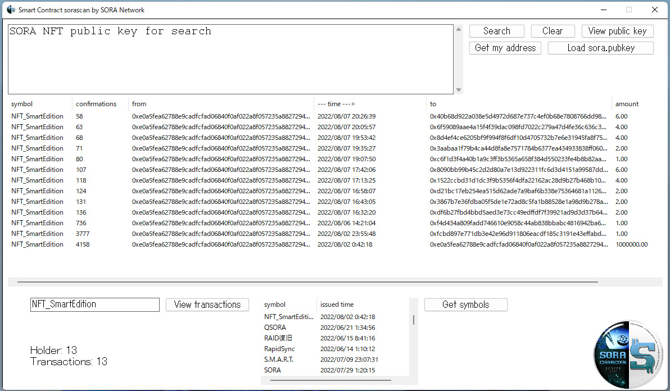Image resolution: width=670 pixels, height=391 pixels.
Task: Click the to address starting 0x8d4ef4ce62
Action: click(519, 138)
